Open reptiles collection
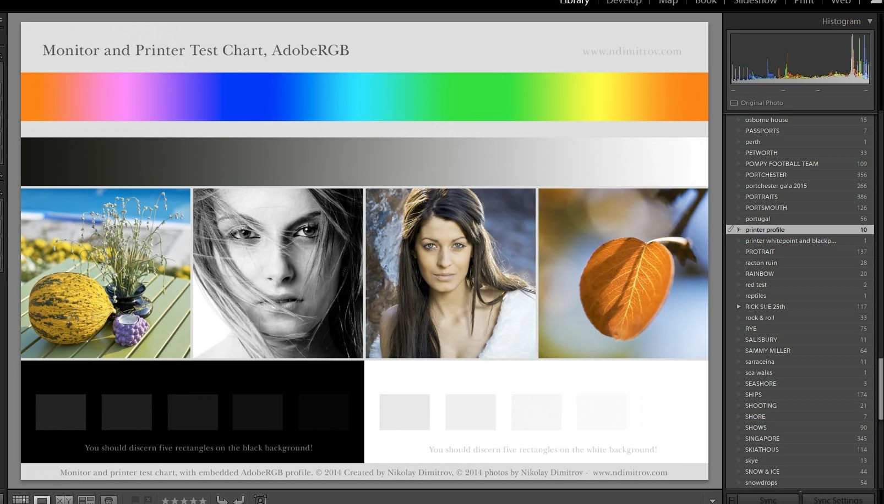 [x=800, y=296]
